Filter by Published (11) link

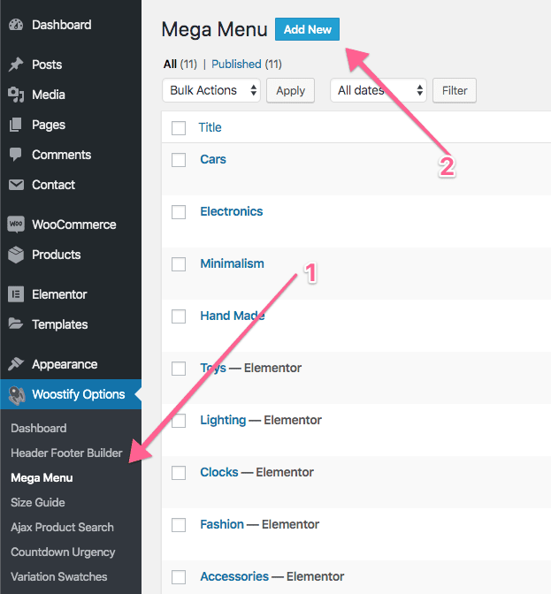[247, 64]
